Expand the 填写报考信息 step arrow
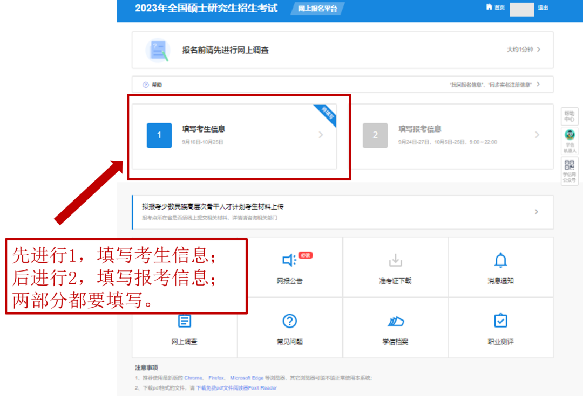The width and height of the screenshot is (583, 396). point(537,135)
